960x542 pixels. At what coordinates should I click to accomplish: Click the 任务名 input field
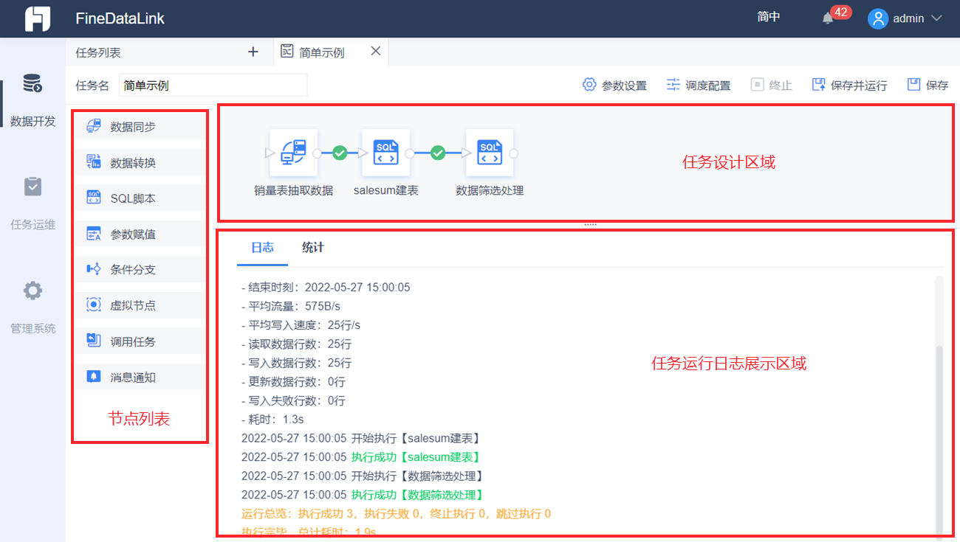(213, 86)
